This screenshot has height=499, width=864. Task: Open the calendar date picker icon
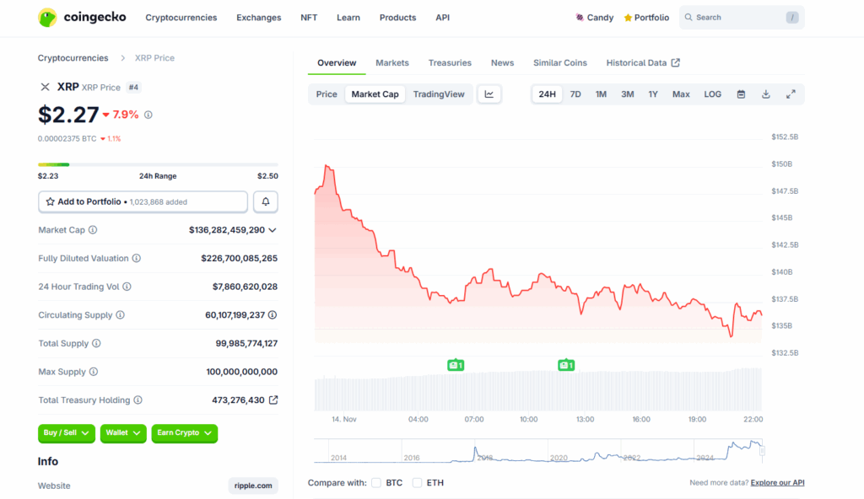741,94
